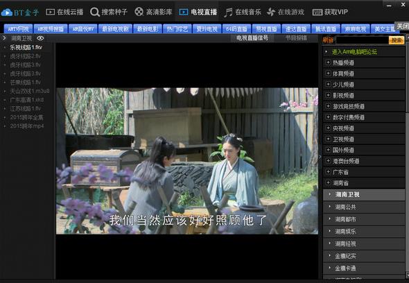Select the 金鹰卡通 channel
This screenshot has width=409, height=283.
click(364, 268)
